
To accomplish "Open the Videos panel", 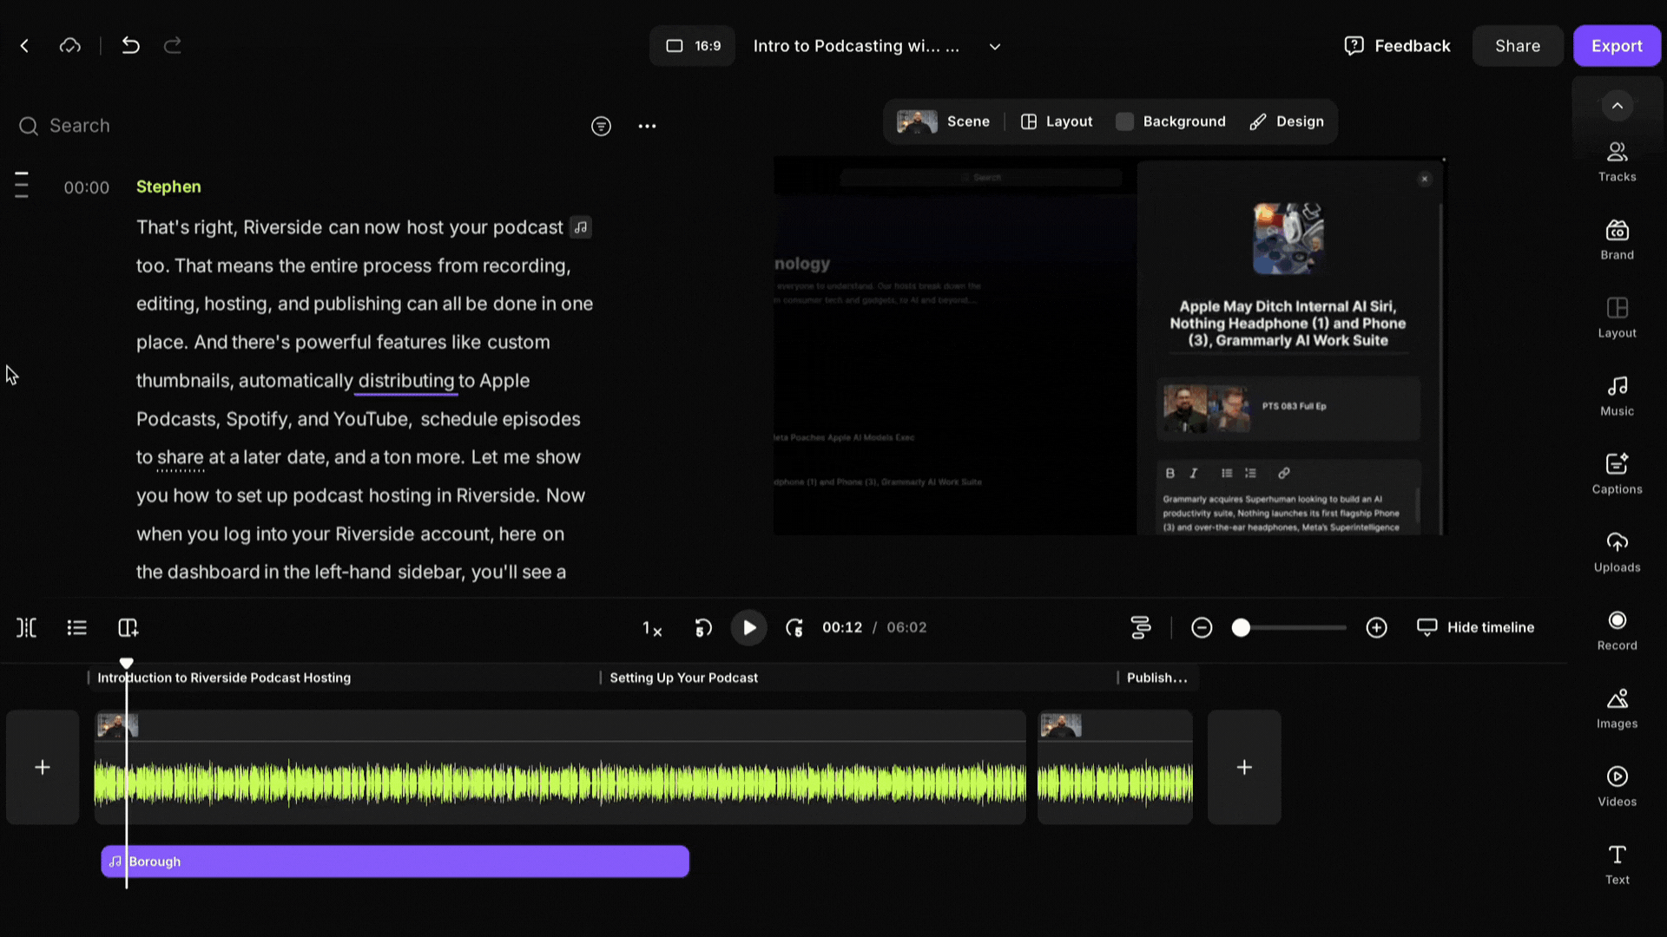I will click(1617, 787).
